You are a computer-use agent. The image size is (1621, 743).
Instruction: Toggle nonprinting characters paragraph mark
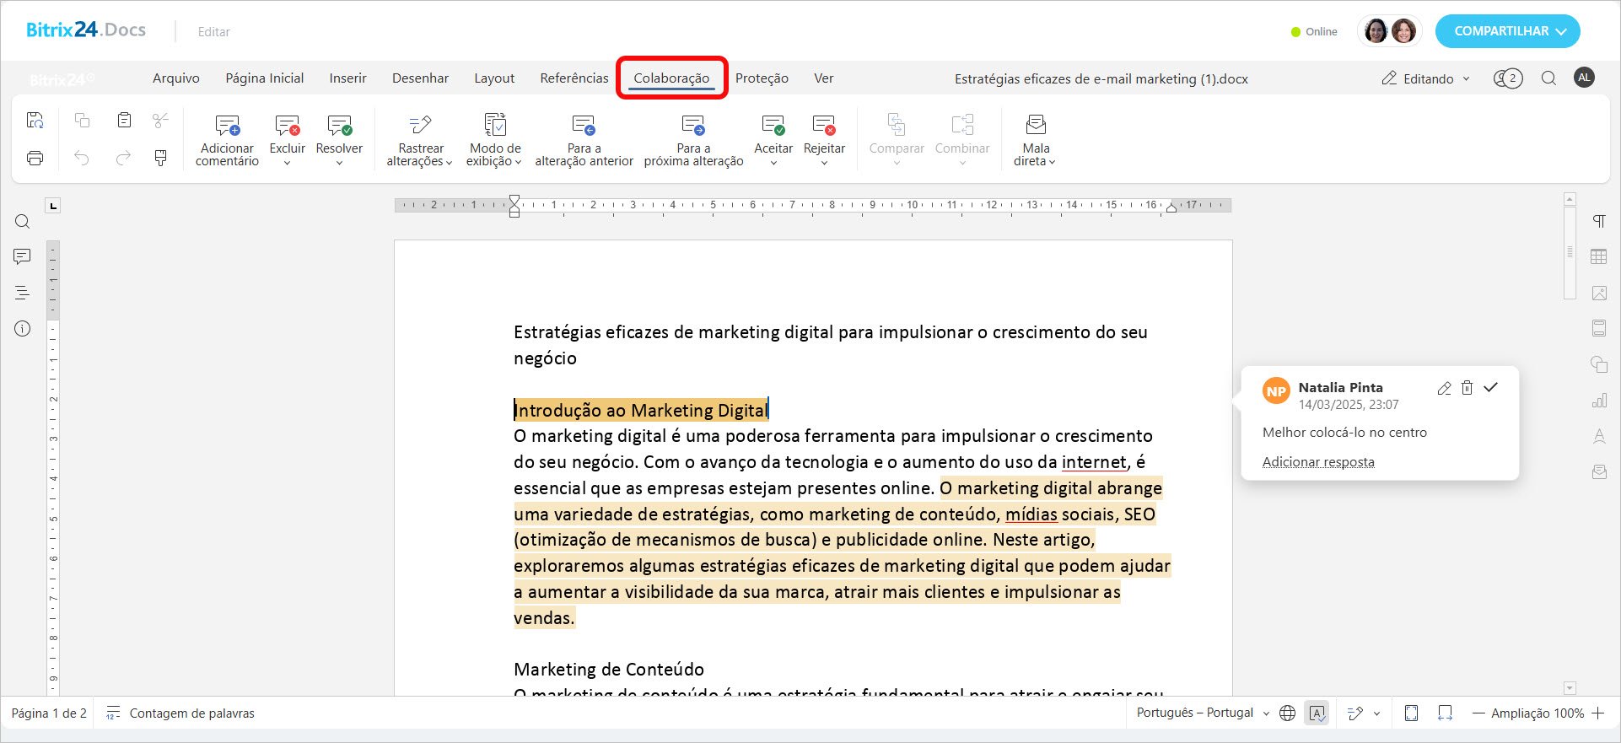click(1598, 221)
